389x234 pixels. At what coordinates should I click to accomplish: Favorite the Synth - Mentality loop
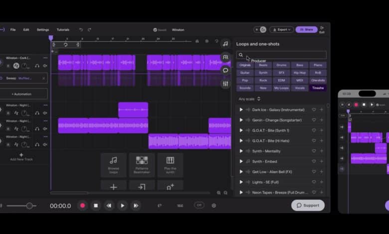click(x=314, y=151)
